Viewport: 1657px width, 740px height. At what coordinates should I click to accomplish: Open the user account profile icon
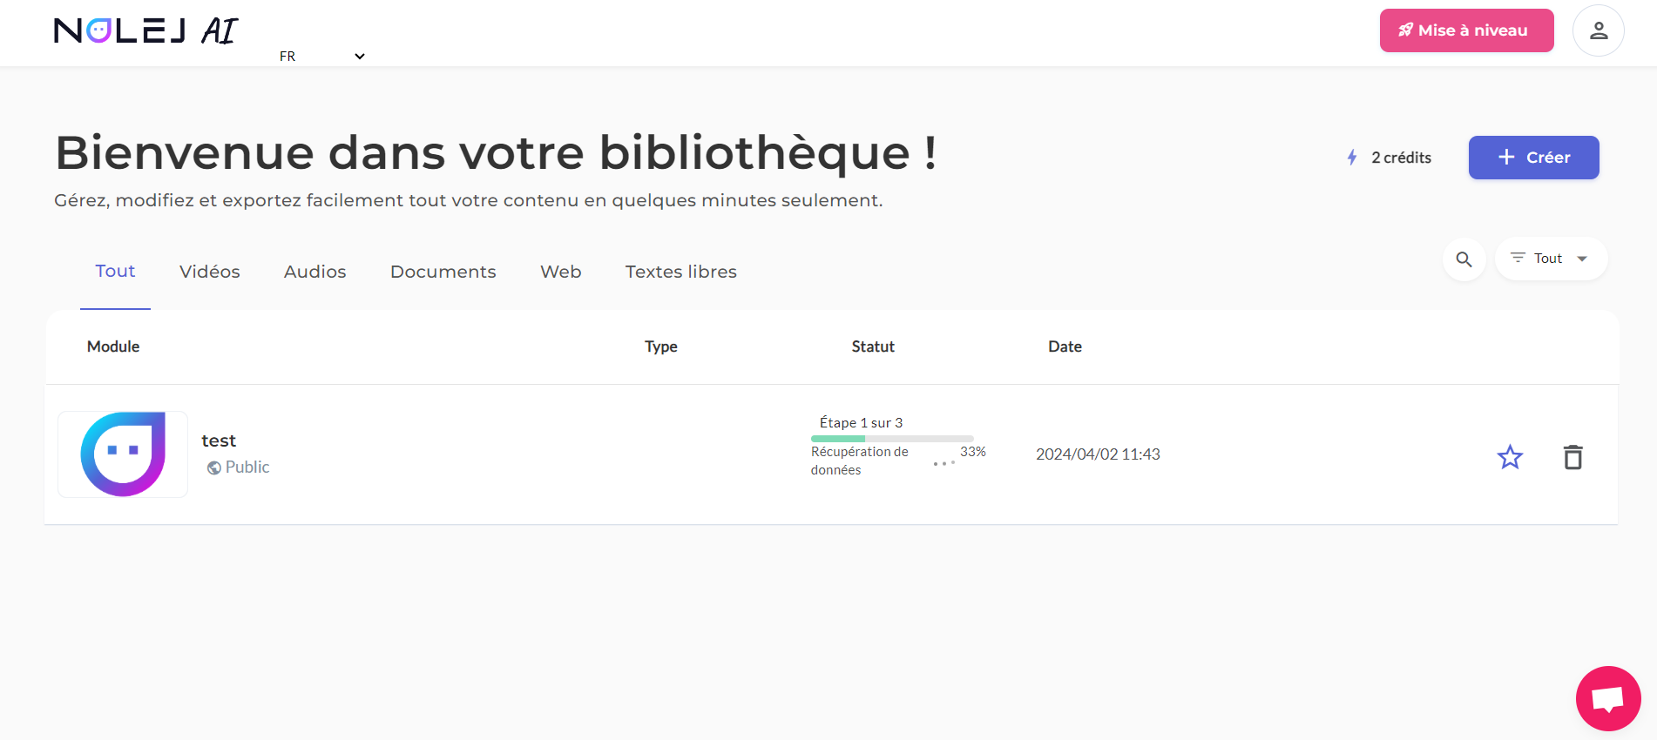(x=1598, y=30)
